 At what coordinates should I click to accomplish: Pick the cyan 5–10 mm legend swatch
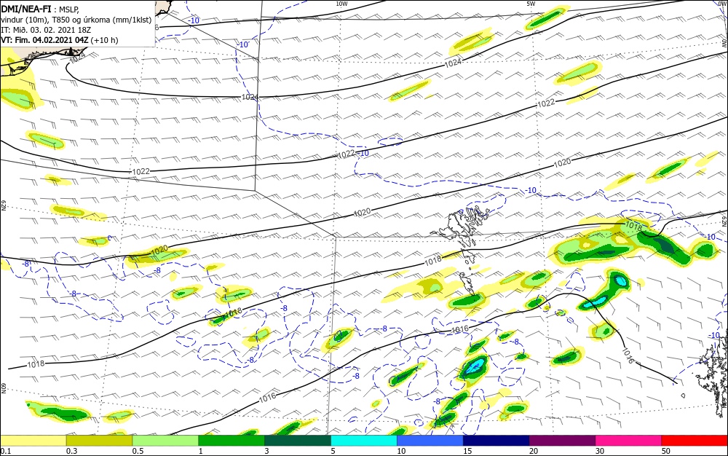(364, 441)
